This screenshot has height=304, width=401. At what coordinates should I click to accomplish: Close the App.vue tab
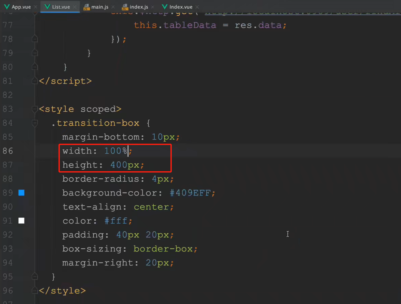click(x=36, y=7)
